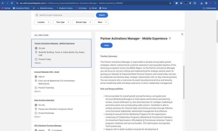Focus the Search for jobs or keywords field
The image size is (218, 131).
tap(65, 15)
